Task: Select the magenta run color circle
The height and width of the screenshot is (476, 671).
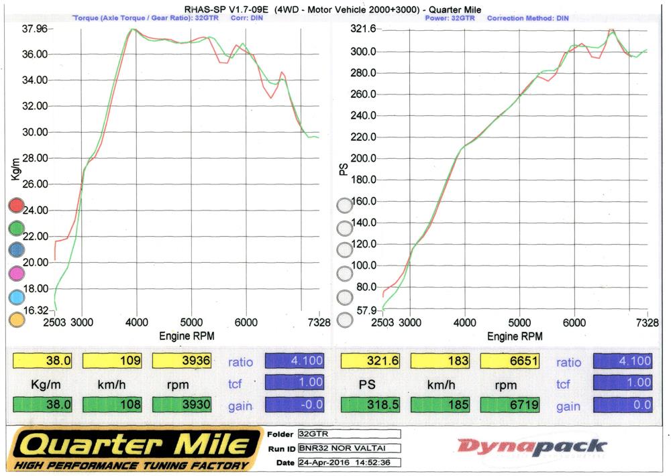Action: click(16, 274)
